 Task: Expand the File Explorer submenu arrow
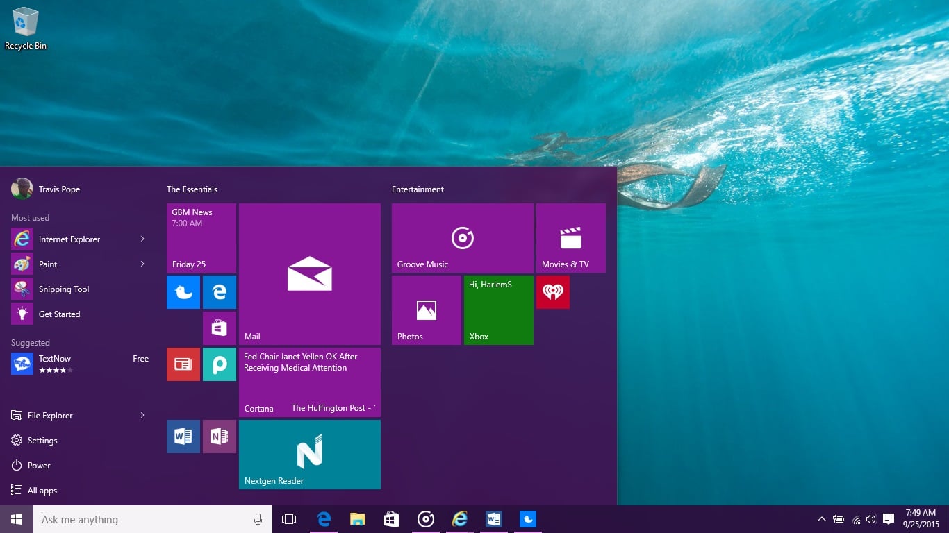(142, 415)
